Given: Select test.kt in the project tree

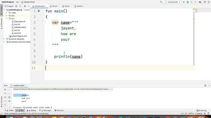Looking at the screenshot, I should point(16,30).
